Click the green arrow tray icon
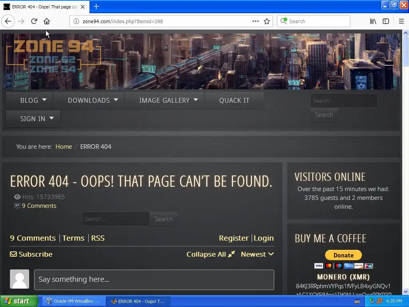Image resolution: width=409 pixels, height=307 pixels. pyautogui.click(x=372, y=301)
